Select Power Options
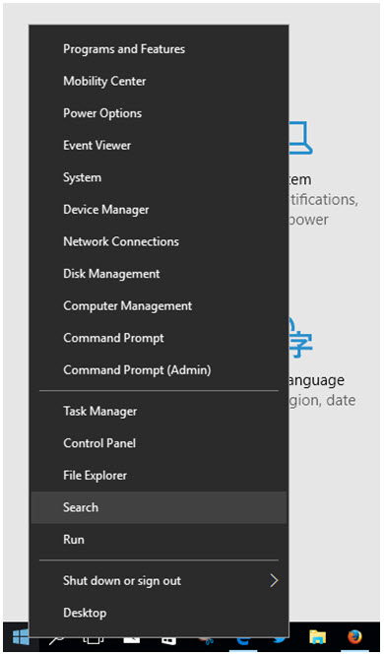The height and width of the screenshot is (655, 384). 159,113
